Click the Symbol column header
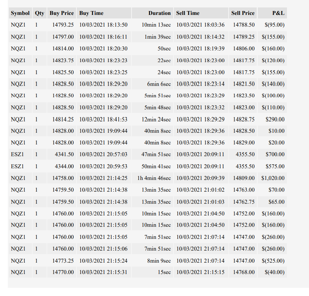Image resolution: width=309 pixels, height=296 pixels. [20, 13]
